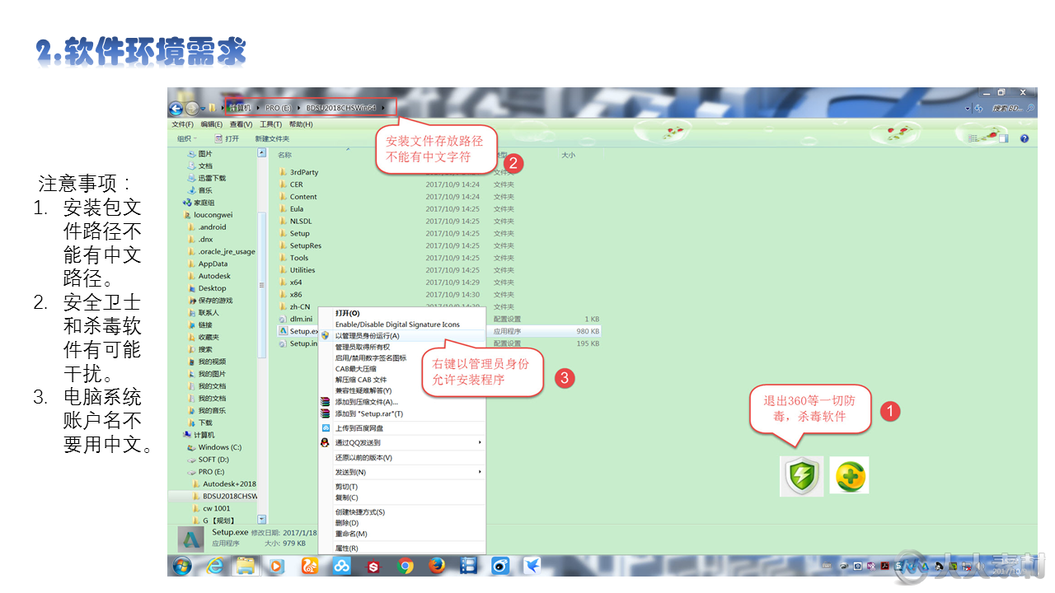
Task: Expand 通过QQ发送到 submenu
Action: [402, 442]
